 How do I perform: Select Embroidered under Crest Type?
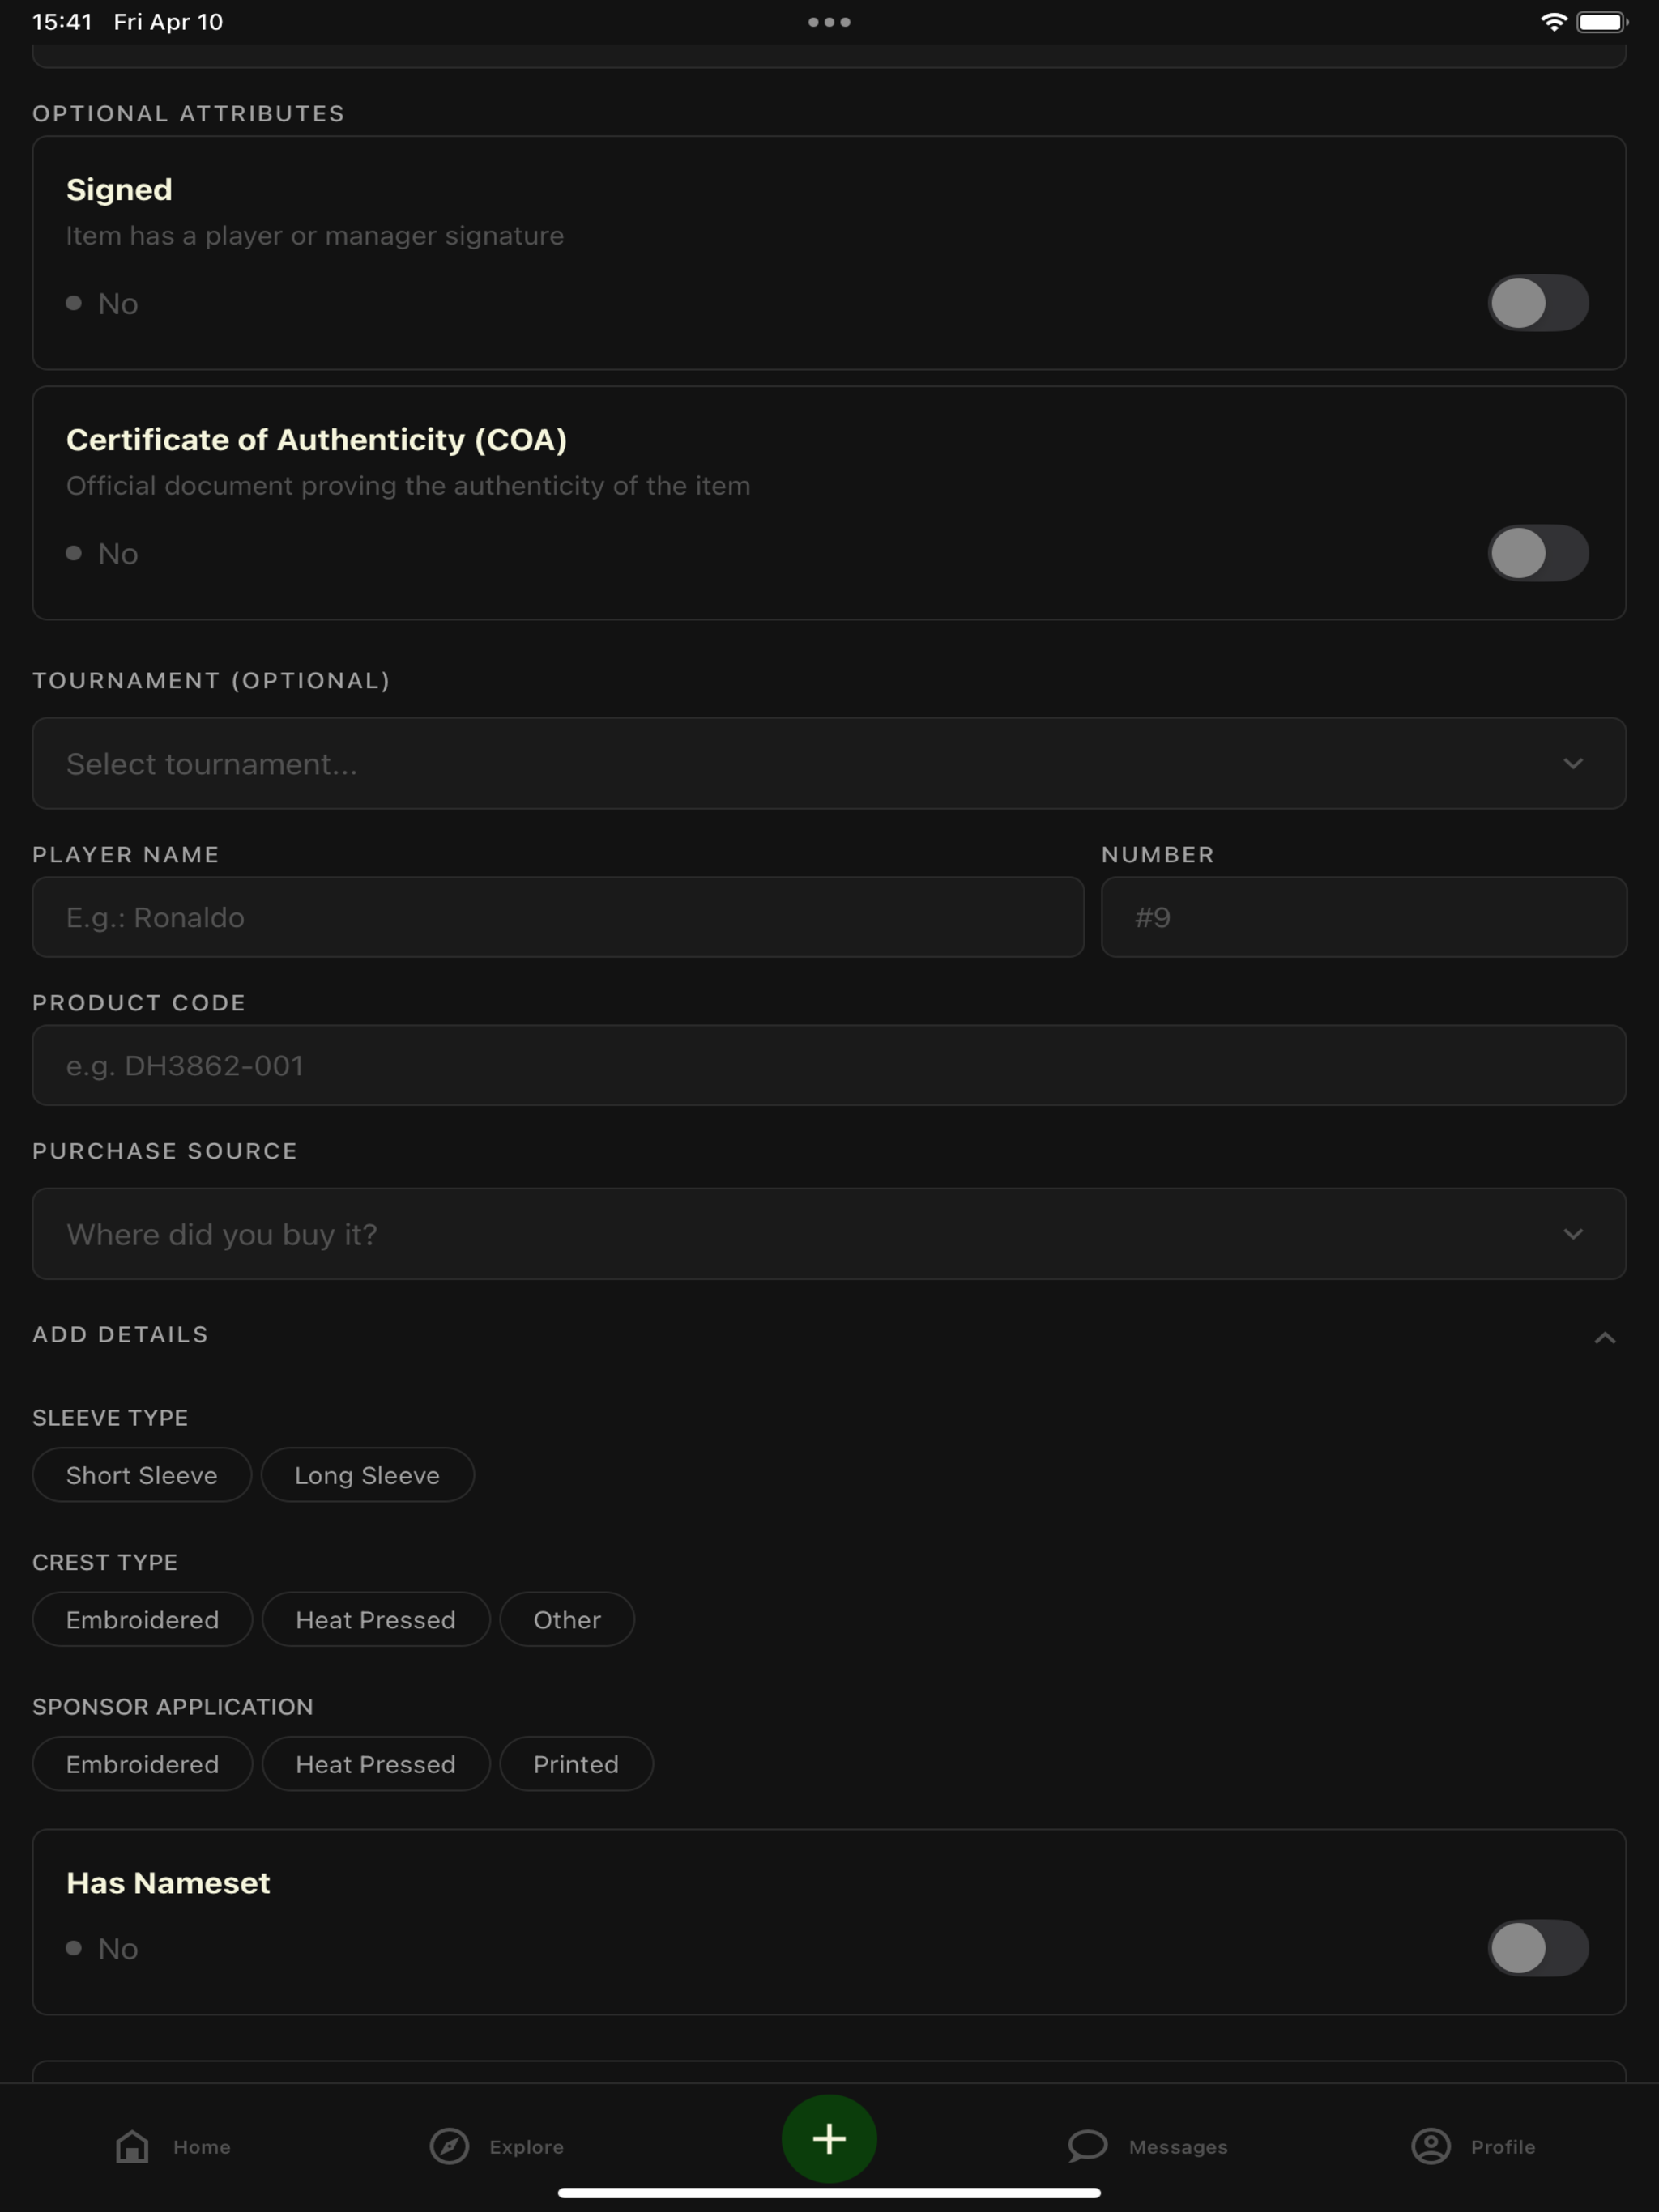142,1619
